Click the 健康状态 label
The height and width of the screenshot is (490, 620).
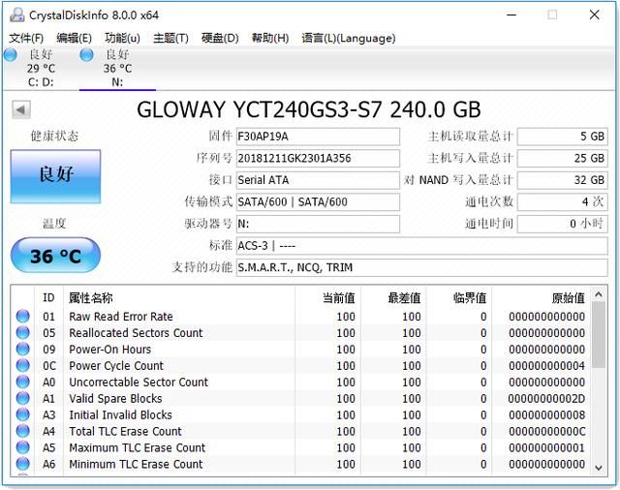click(x=54, y=137)
